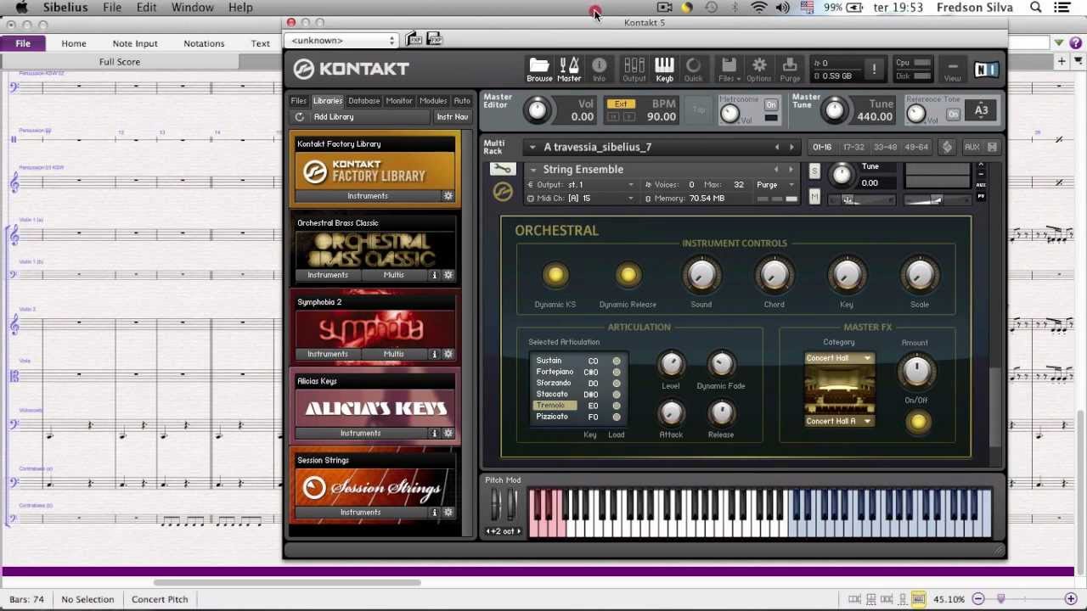The height and width of the screenshot is (611, 1087).
Task: Open Kontakt Factory Library settings gear
Action: point(448,196)
